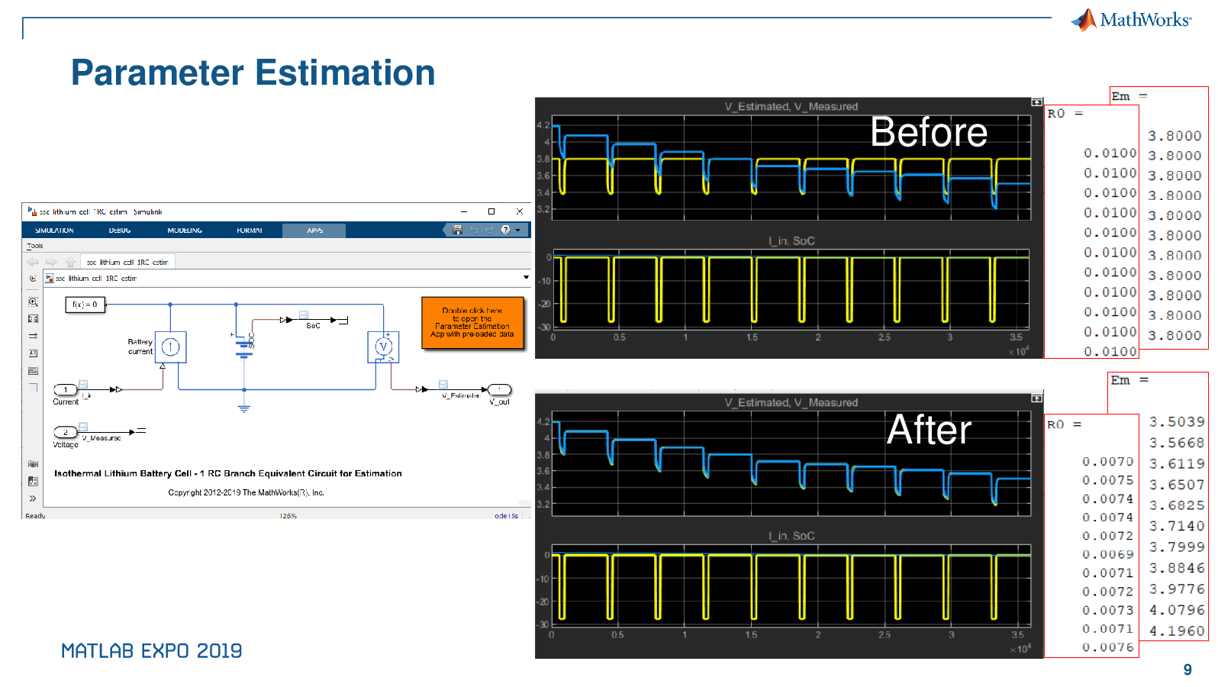
Task: Click the Em value 3.5039
Action: tap(1177, 422)
